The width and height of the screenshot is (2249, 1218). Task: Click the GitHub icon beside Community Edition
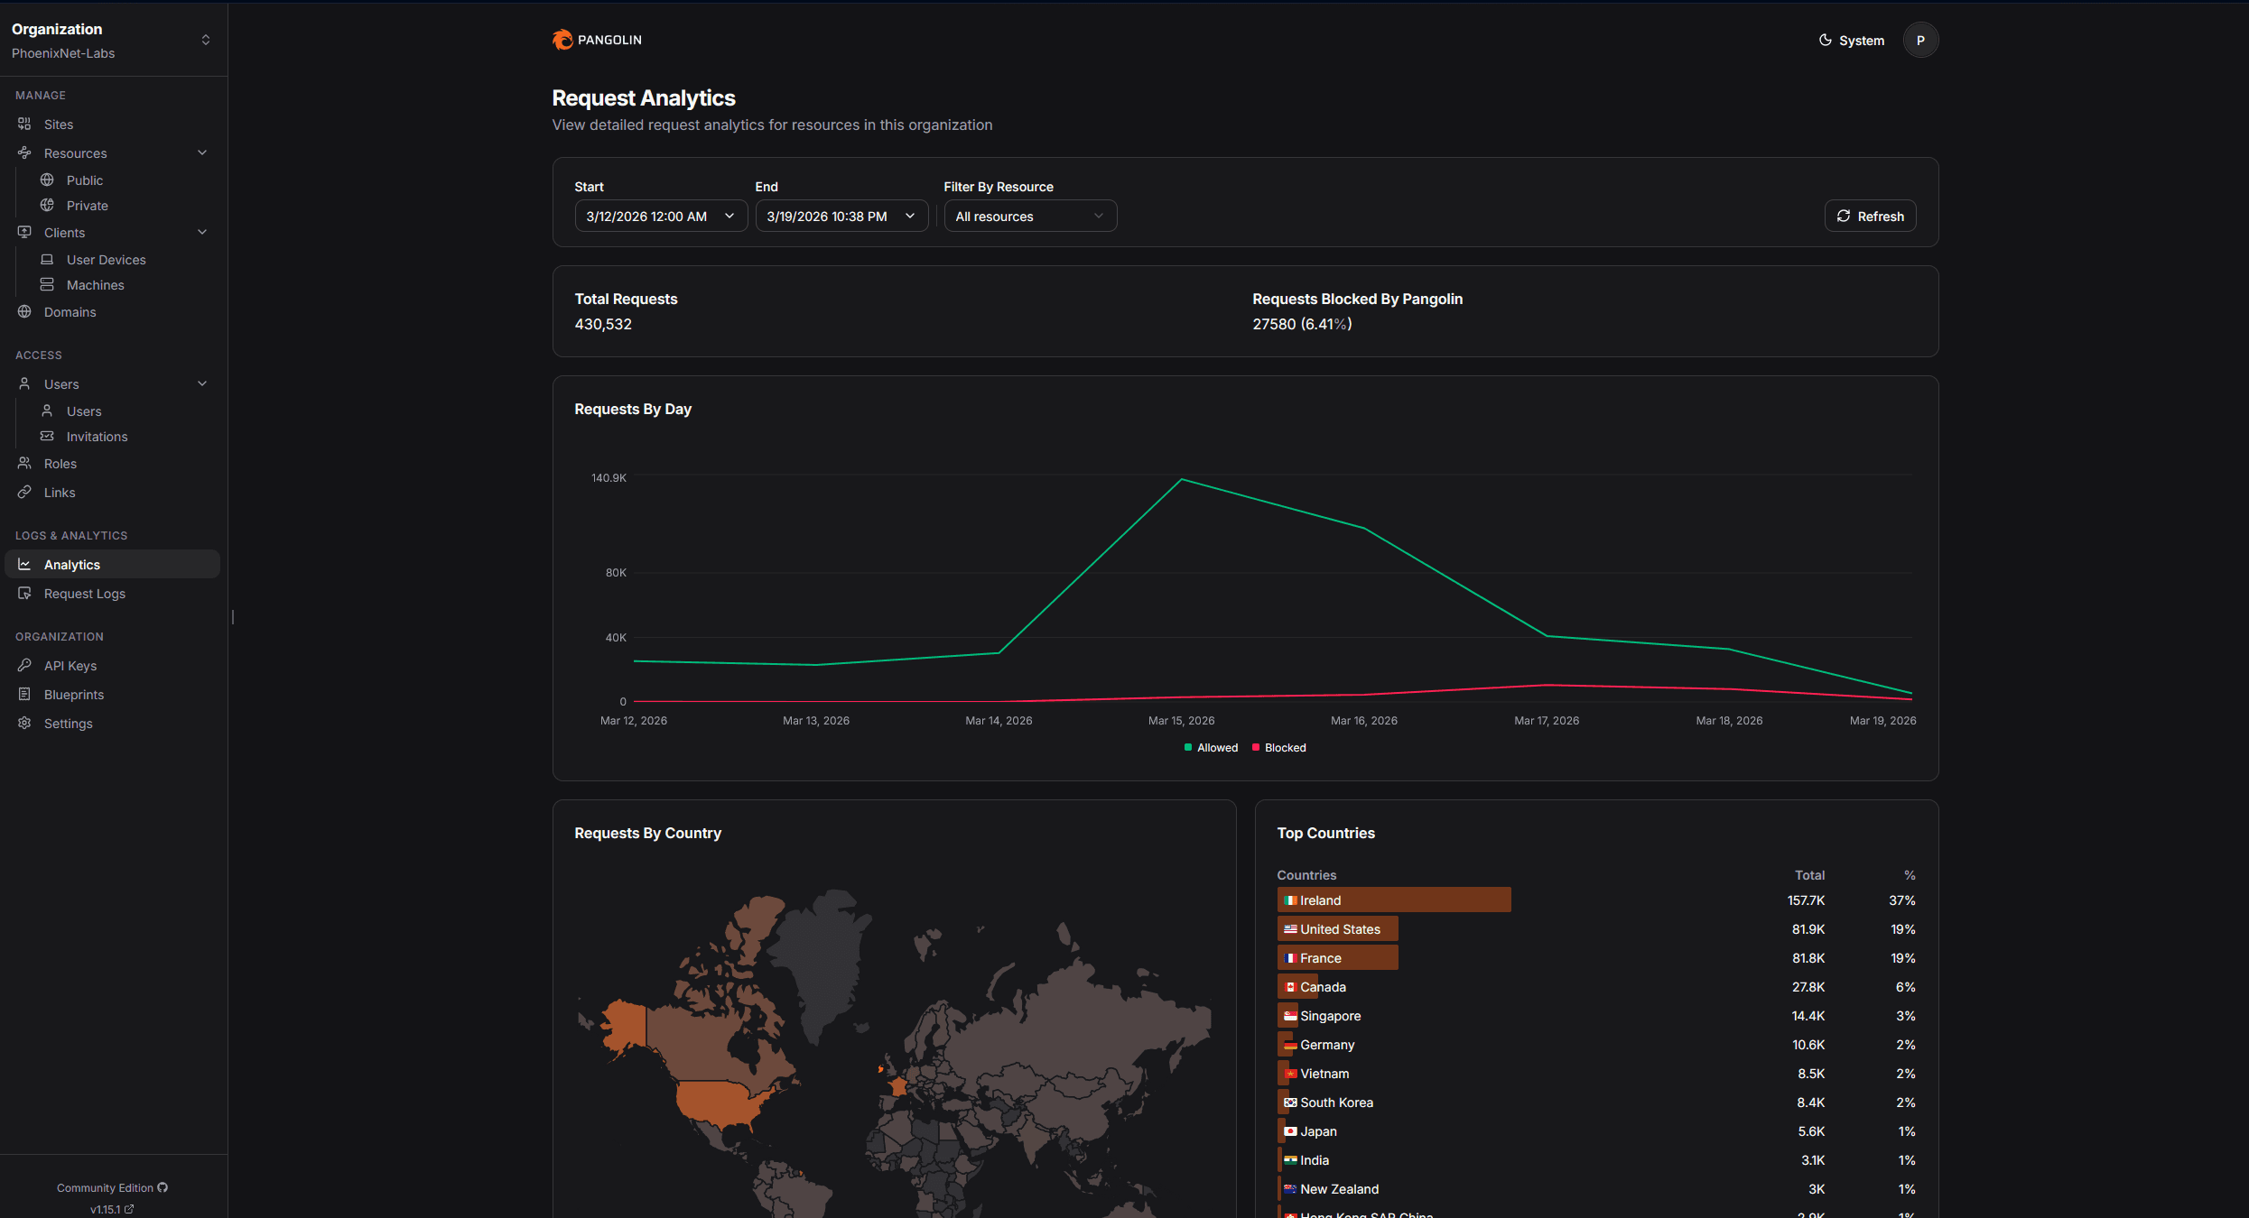point(163,1187)
